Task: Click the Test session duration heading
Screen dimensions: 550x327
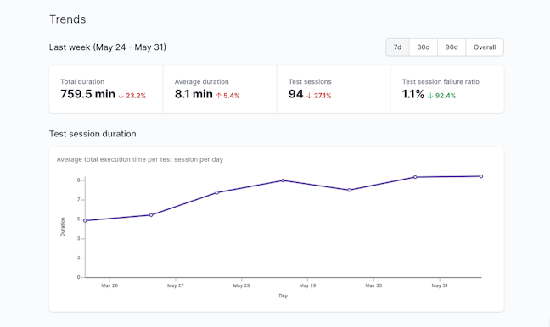Action: point(93,134)
